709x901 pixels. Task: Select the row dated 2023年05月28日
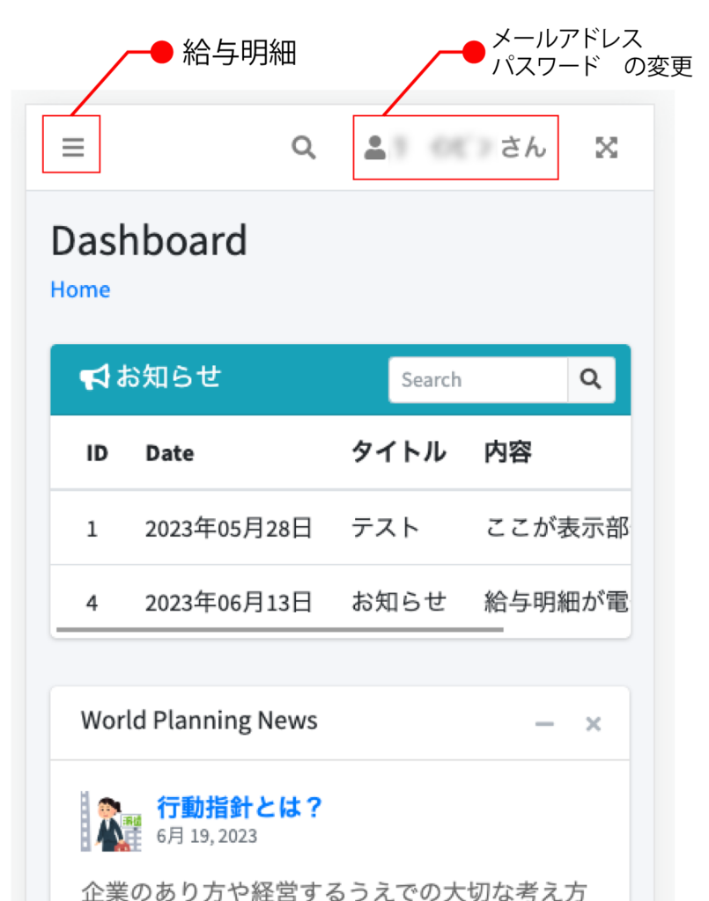228,528
